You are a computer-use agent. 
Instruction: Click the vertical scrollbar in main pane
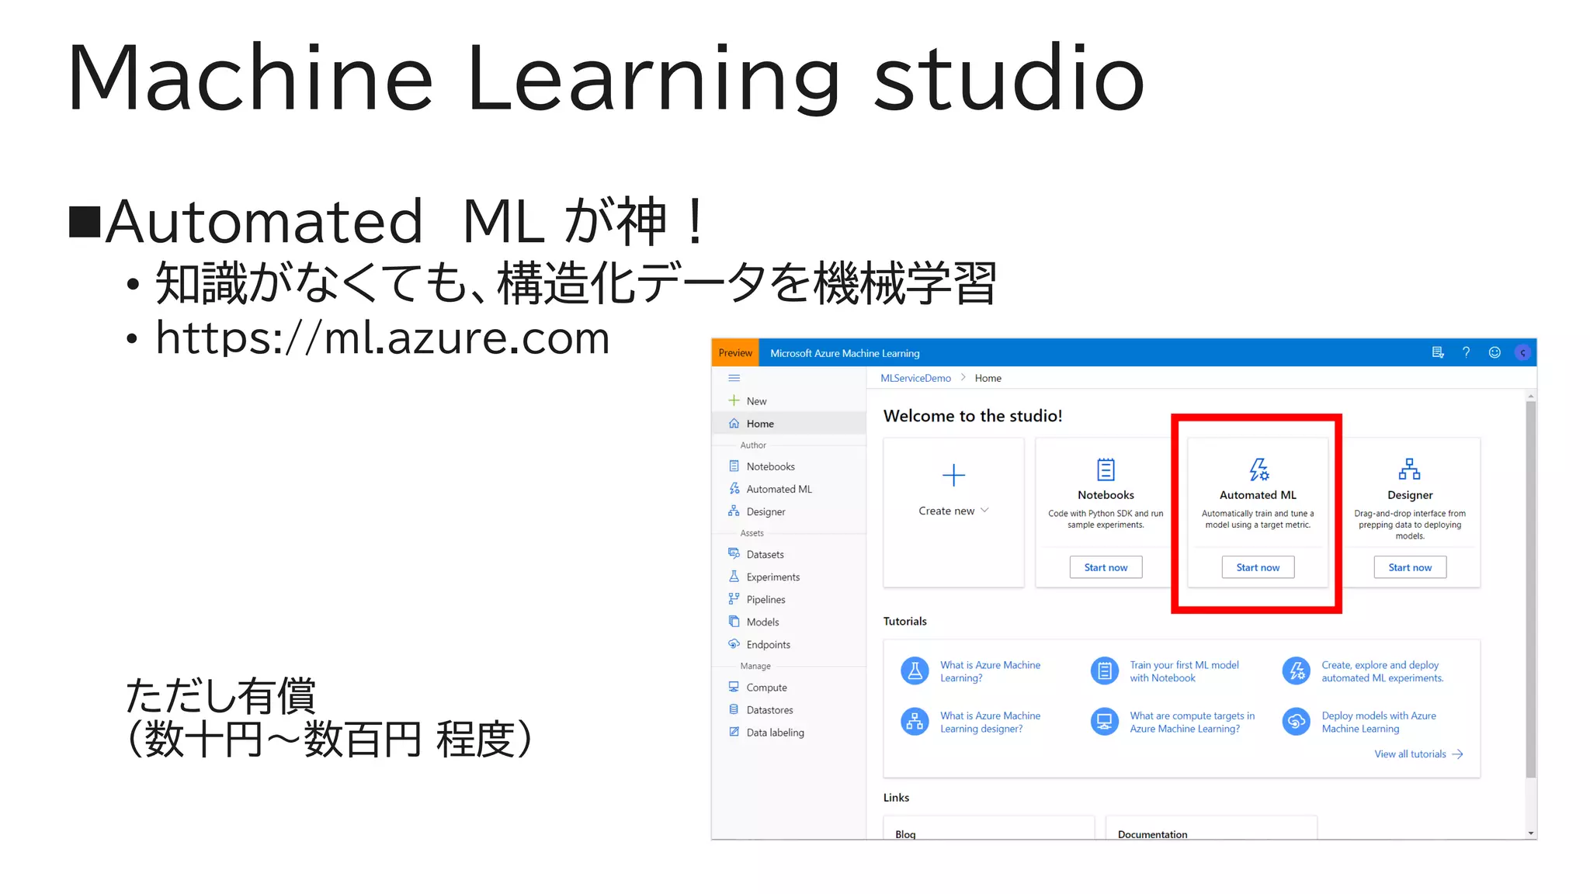[x=1530, y=590]
